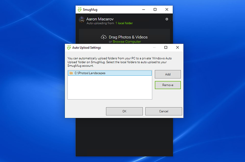This screenshot has height=162, width=245.
Task: Click the folder icon beside C:\Photos\Landscapes
Action: click(x=71, y=73)
